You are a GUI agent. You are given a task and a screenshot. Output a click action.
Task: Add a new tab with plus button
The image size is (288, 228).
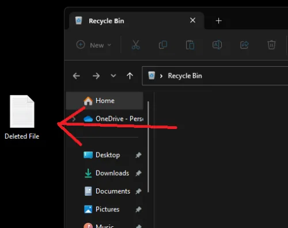pyautogui.click(x=219, y=21)
